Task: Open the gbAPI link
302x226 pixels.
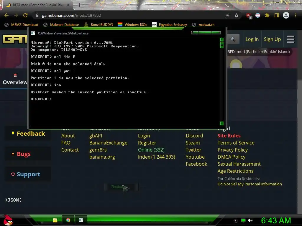Action: pos(96,136)
